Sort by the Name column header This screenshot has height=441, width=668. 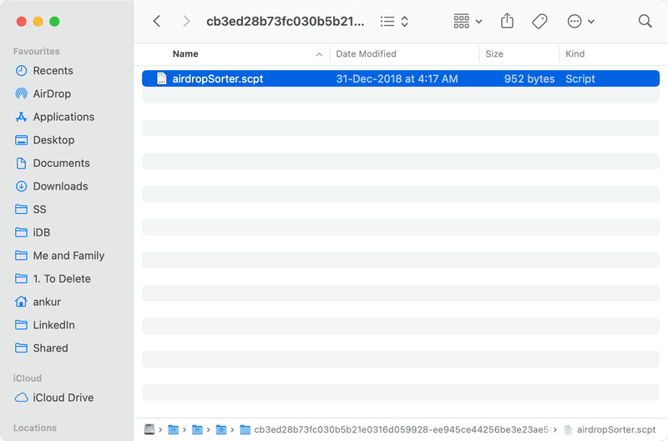(185, 54)
